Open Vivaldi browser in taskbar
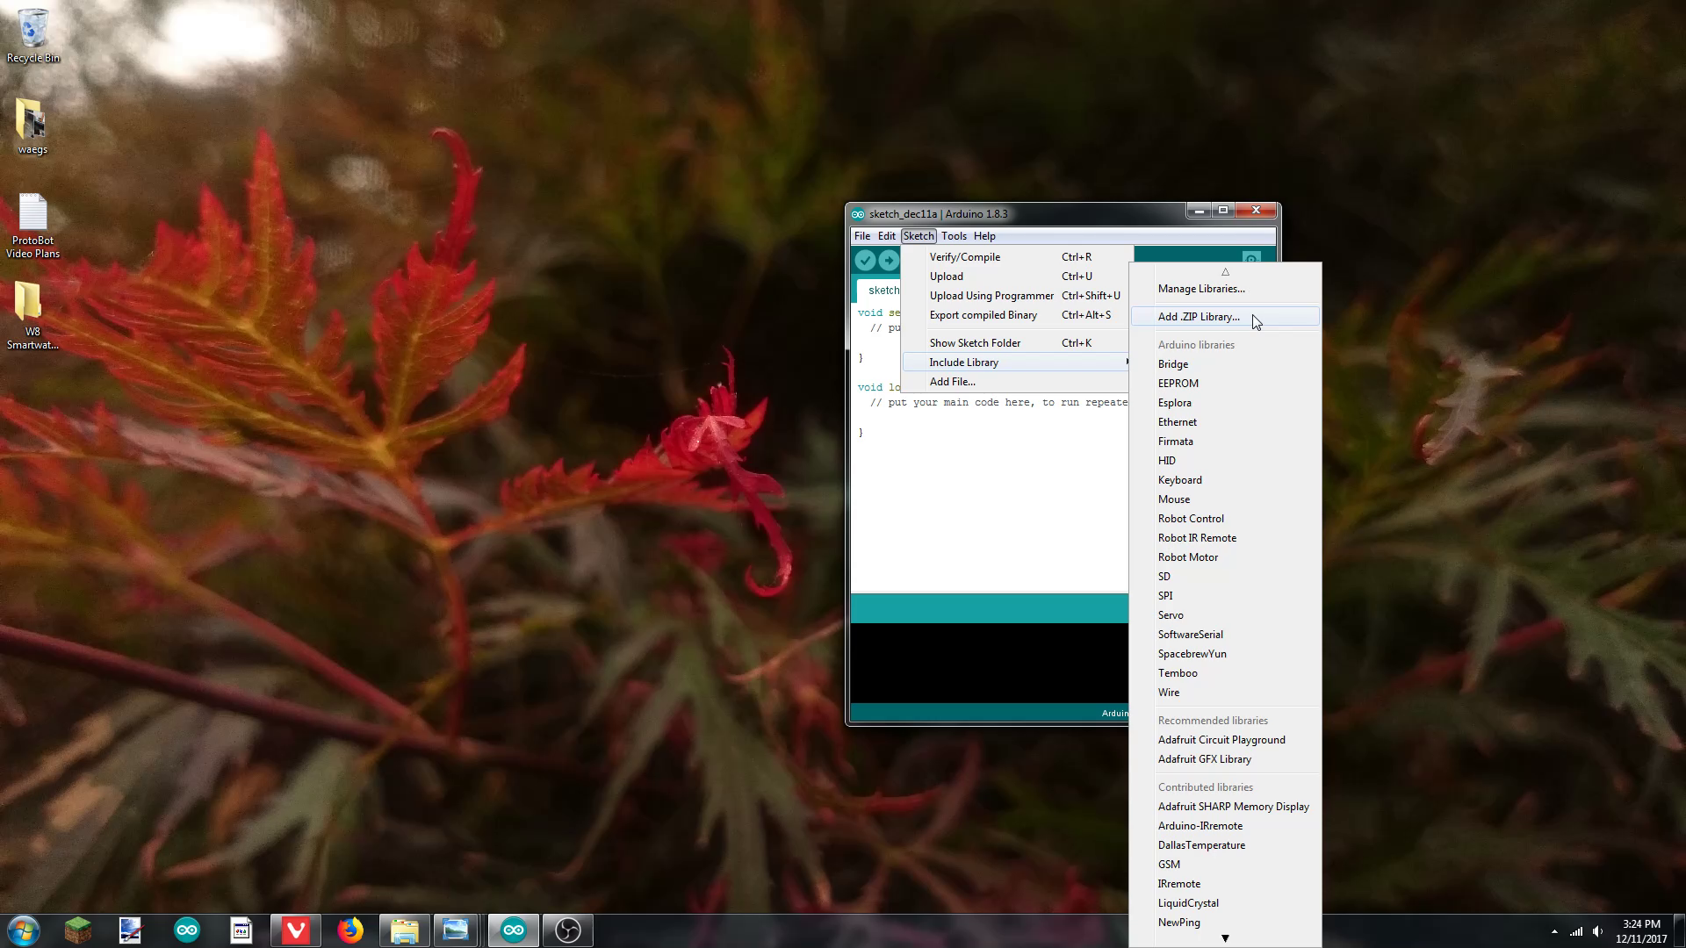This screenshot has width=1686, height=948. tap(295, 930)
